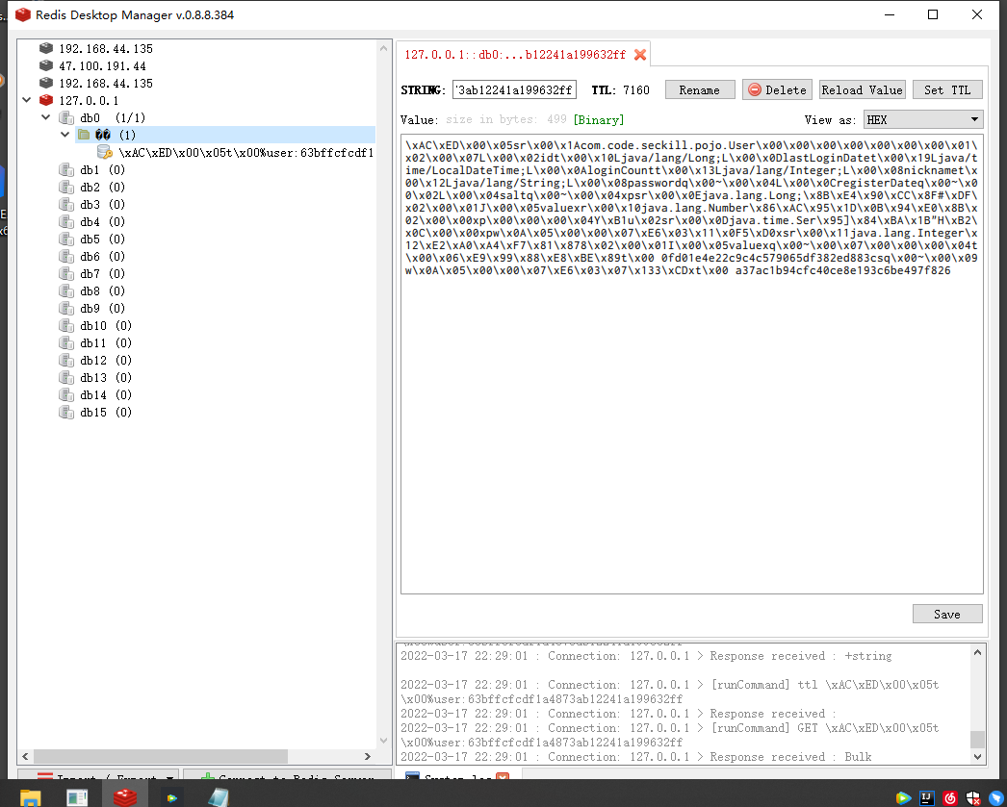Image resolution: width=1007 pixels, height=807 pixels.
Task: Click the log panel scroll-down arrow
Action: click(977, 757)
